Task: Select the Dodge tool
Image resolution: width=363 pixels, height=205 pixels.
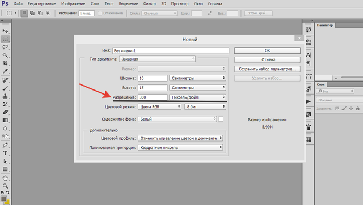Action: point(5,136)
